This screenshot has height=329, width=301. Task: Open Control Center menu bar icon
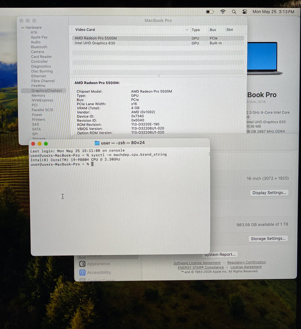point(245,12)
